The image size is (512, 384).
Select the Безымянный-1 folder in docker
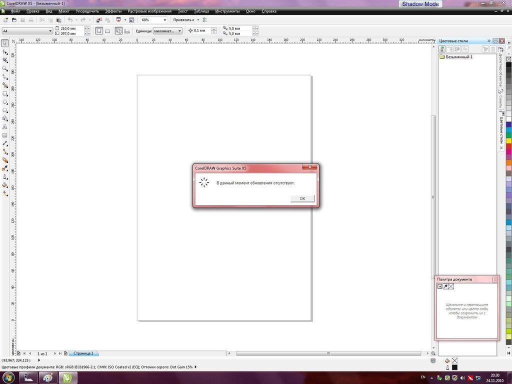(456, 57)
